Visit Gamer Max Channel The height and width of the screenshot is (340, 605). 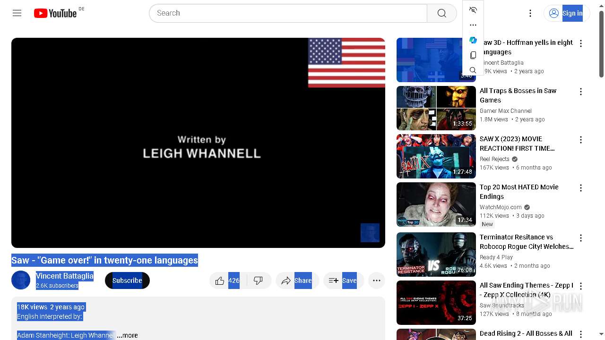506,111
